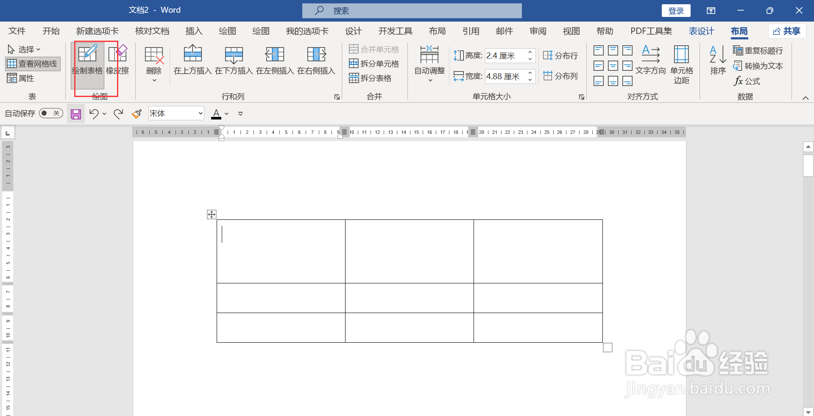Open the font color dropdown arrow
814x416 pixels.
pos(227,114)
